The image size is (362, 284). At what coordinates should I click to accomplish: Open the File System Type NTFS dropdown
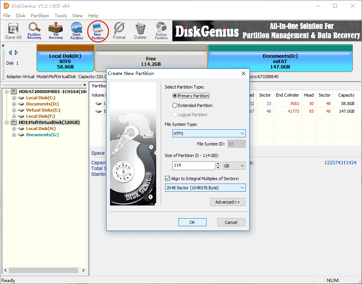pyautogui.click(x=209, y=134)
